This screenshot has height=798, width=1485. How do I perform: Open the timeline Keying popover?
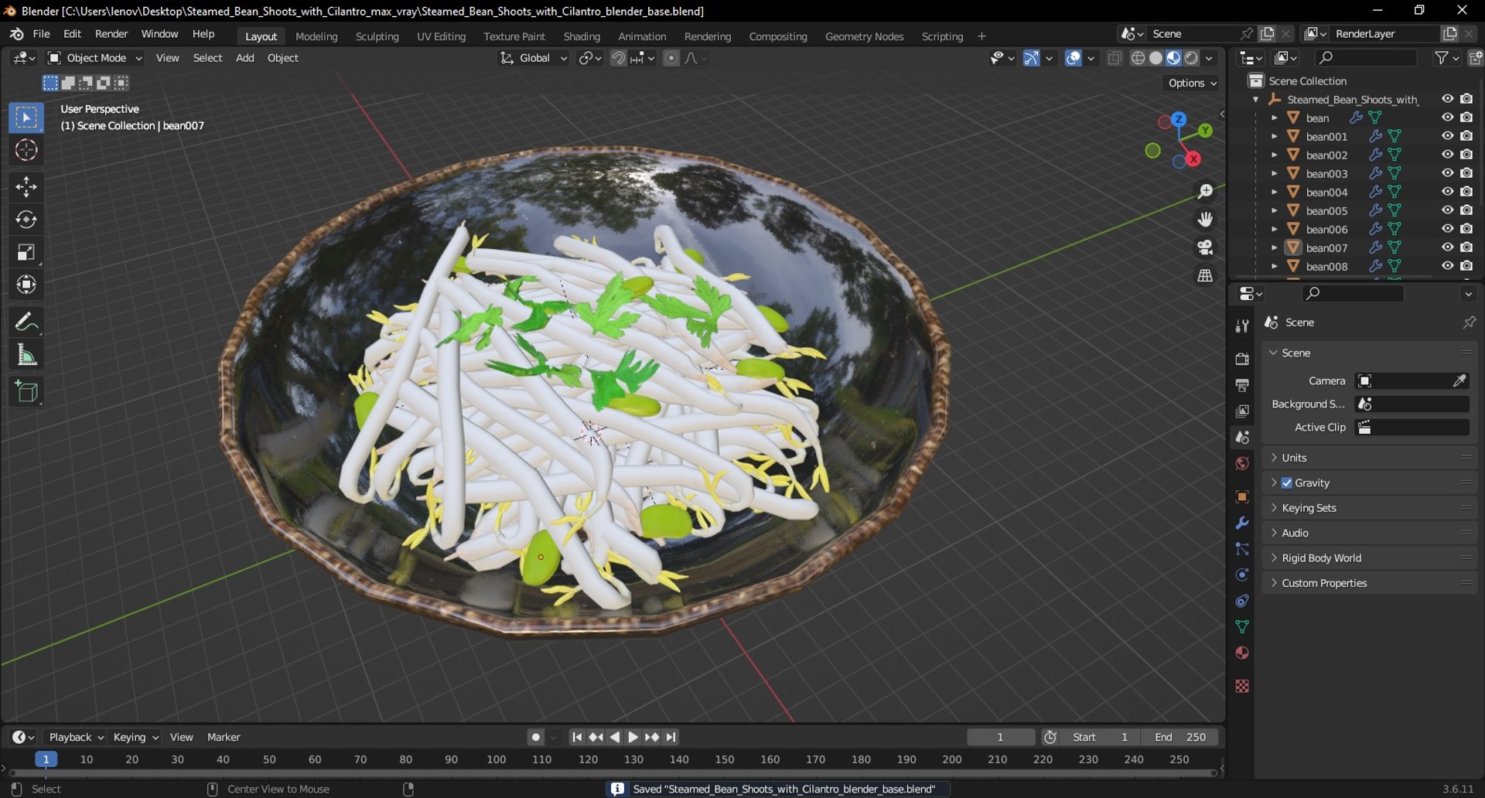click(x=135, y=738)
